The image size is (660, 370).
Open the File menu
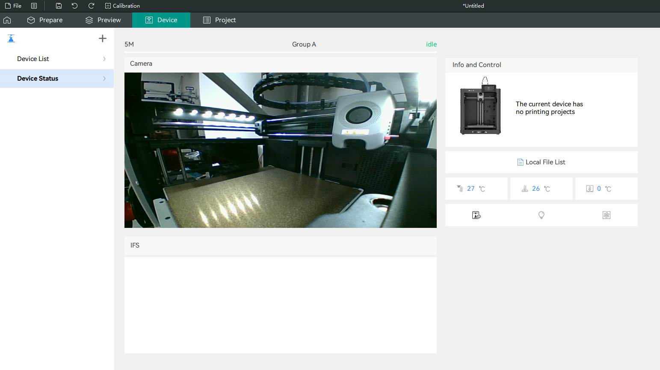tap(13, 6)
